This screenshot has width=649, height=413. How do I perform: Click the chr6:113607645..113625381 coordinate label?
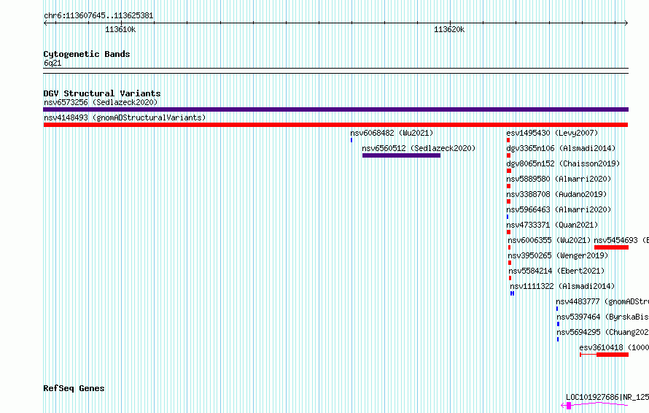click(98, 16)
